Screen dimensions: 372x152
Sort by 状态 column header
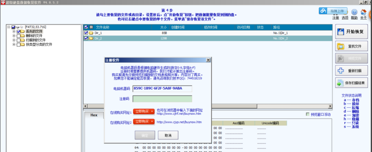[x=260, y=27]
